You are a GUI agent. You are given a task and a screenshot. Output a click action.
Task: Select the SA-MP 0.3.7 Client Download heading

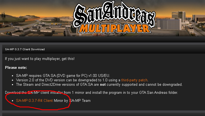tap(25, 49)
